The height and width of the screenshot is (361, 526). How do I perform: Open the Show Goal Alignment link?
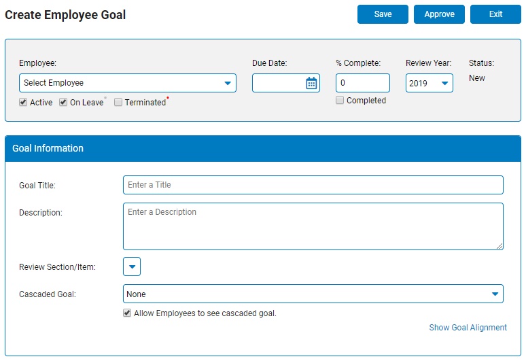(x=468, y=328)
